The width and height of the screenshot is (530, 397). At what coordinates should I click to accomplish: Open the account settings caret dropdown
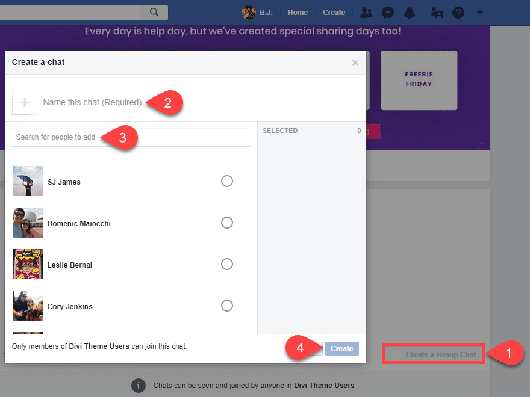[479, 12]
